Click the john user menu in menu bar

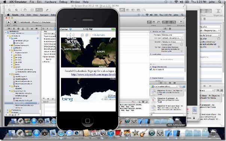coord(211,2)
